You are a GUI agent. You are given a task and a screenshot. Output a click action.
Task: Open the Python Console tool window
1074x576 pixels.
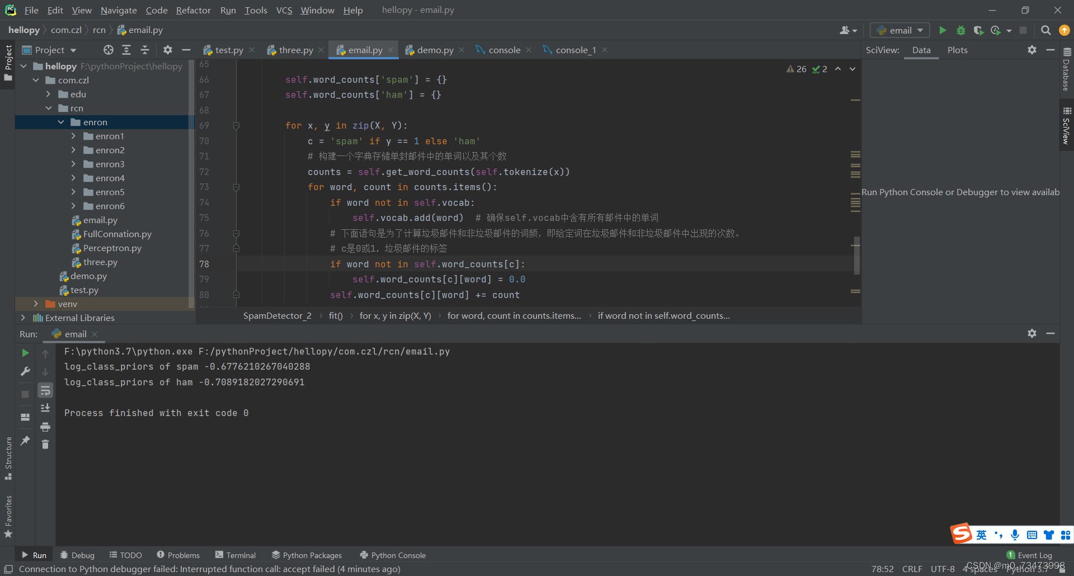coord(393,555)
